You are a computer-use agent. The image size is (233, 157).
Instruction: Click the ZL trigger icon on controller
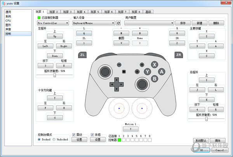click(x=82, y=55)
